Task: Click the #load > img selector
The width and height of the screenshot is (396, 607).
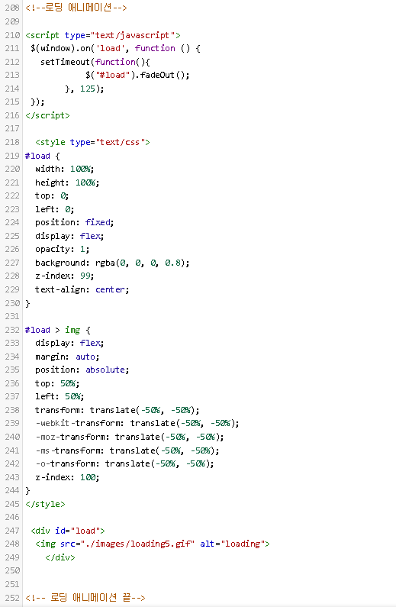Action: coord(53,330)
